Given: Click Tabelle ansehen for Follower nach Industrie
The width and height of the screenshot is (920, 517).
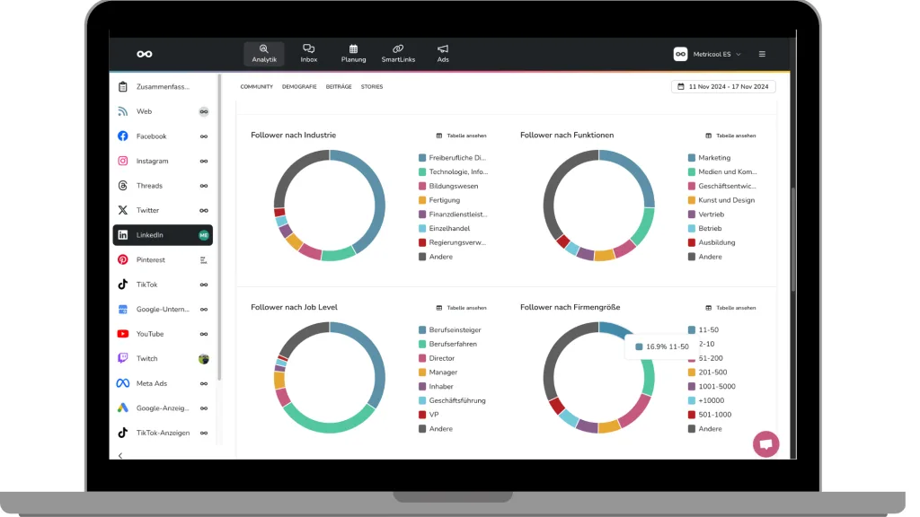Looking at the screenshot, I should point(461,136).
